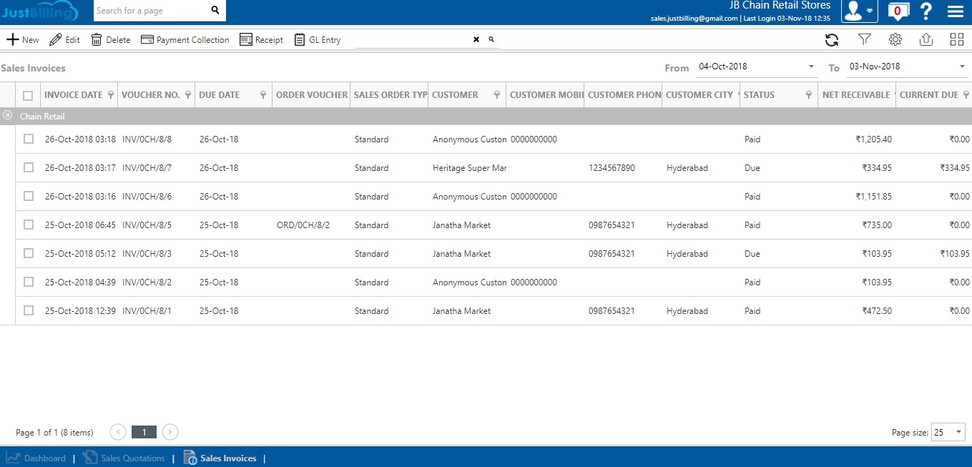Click the Edit pencil icon
The image size is (972, 467).
[x=56, y=40]
